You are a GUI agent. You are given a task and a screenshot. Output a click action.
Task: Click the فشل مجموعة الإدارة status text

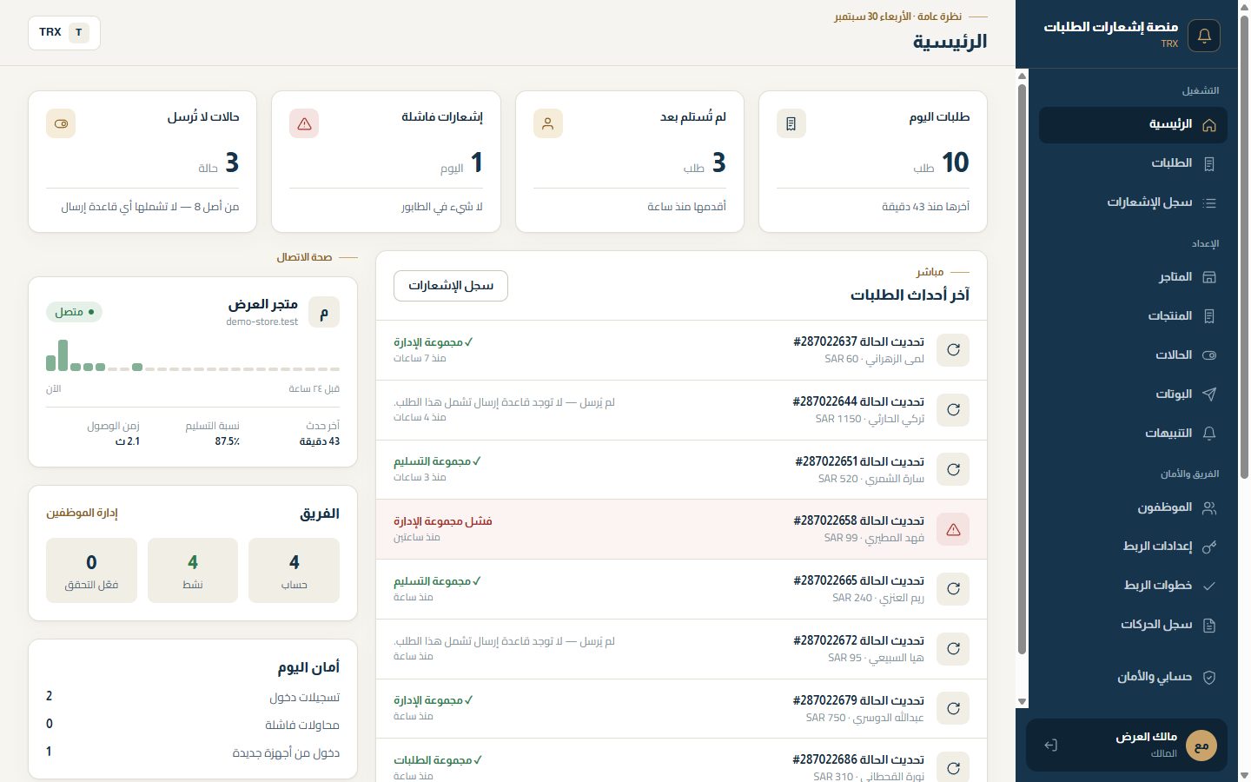pos(443,521)
